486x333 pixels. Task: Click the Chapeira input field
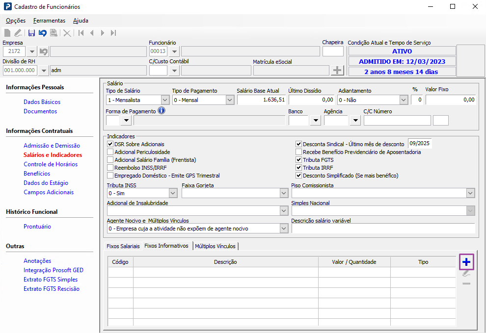[x=333, y=51]
